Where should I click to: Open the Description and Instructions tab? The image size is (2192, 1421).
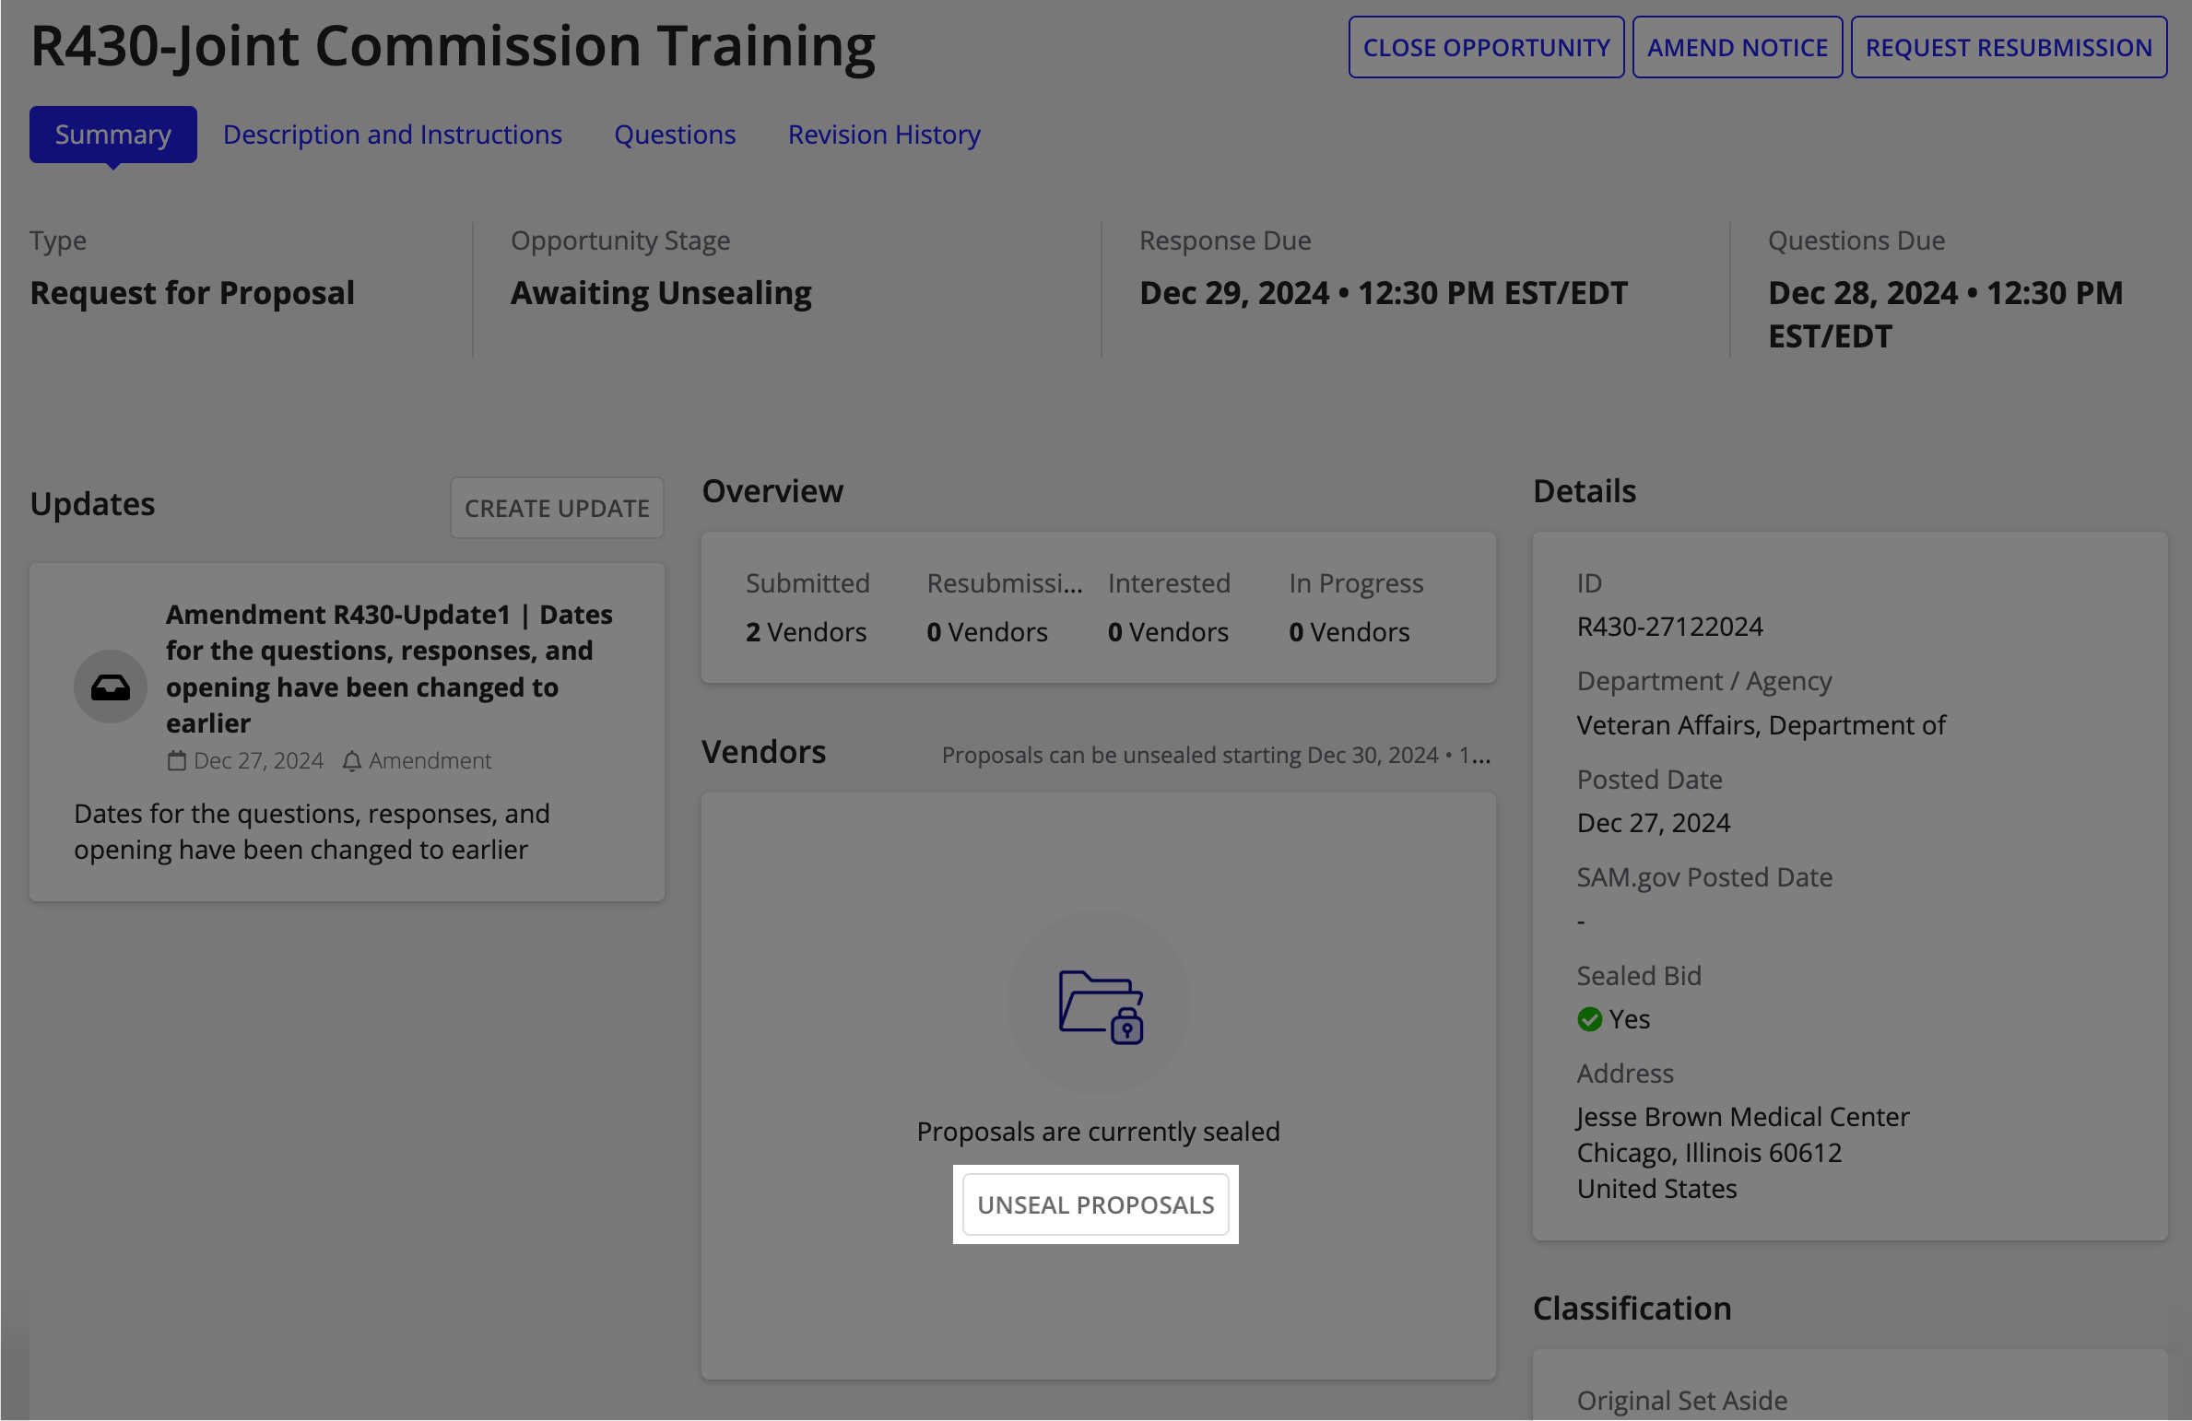[x=393, y=135]
